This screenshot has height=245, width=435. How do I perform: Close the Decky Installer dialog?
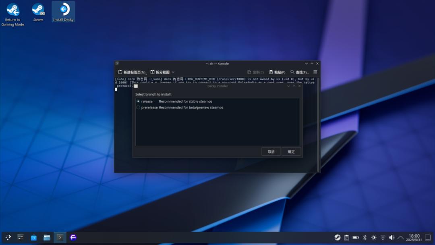pos(299,86)
